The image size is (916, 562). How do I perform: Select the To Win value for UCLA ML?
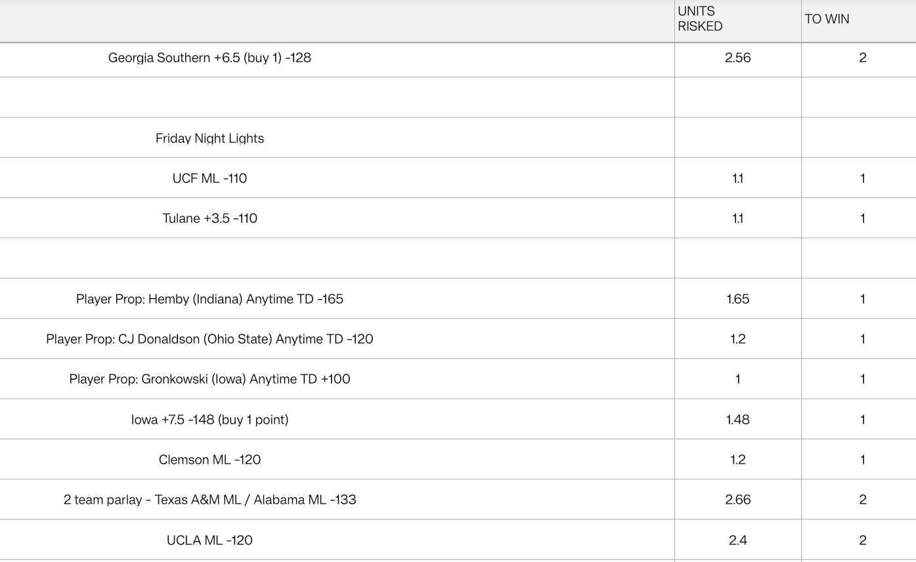pyautogui.click(x=862, y=540)
